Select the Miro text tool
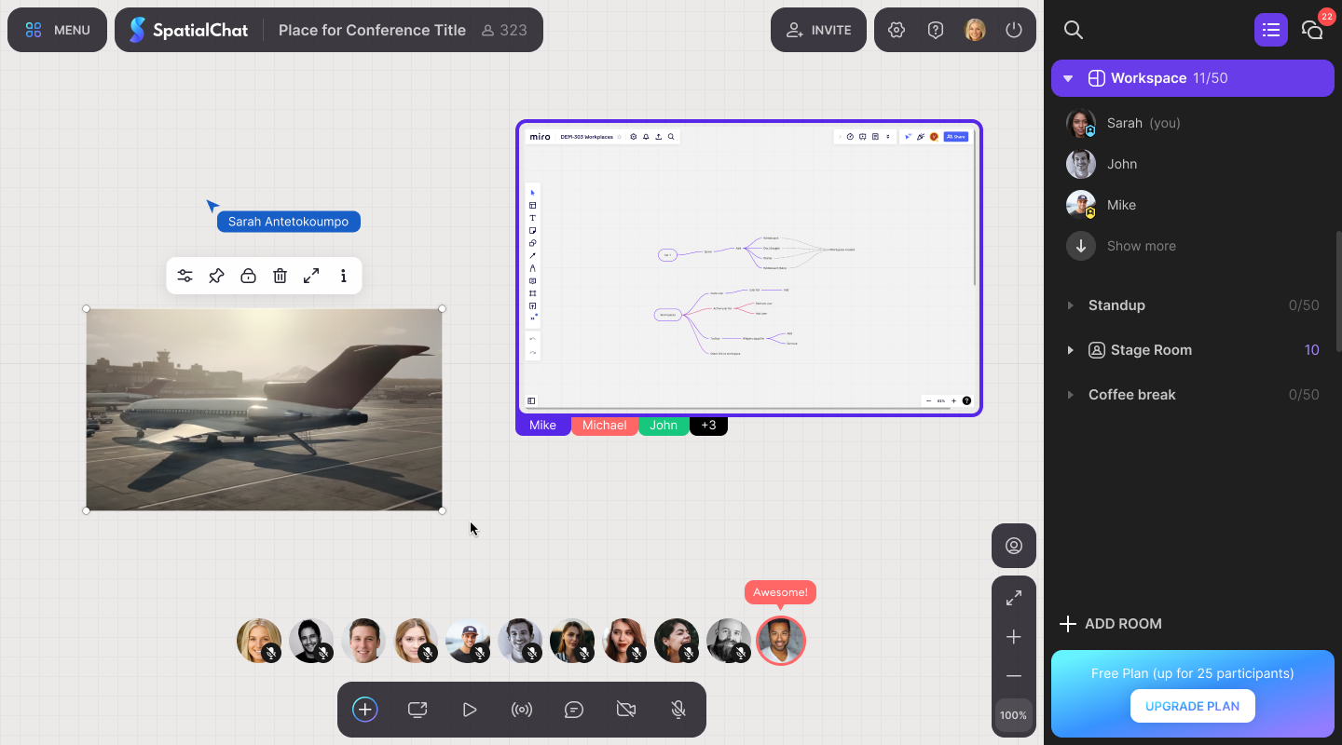This screenshot has width=1342, height=745. point(533,218)
